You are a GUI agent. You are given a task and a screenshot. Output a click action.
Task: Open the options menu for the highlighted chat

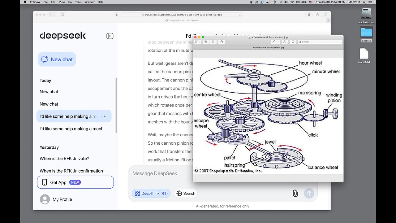point(104,116)
